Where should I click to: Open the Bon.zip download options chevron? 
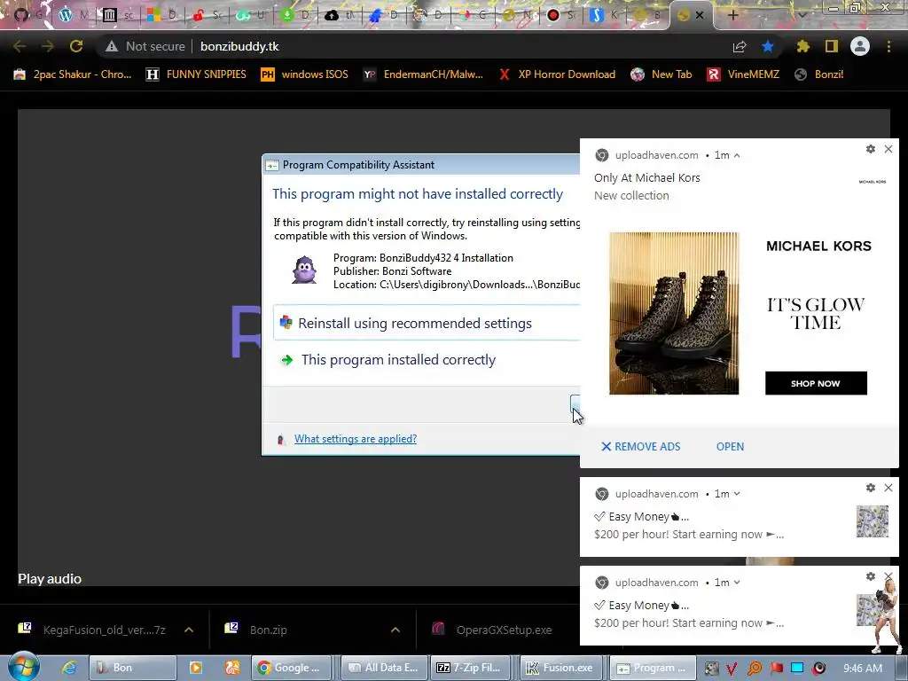point(395,630)
